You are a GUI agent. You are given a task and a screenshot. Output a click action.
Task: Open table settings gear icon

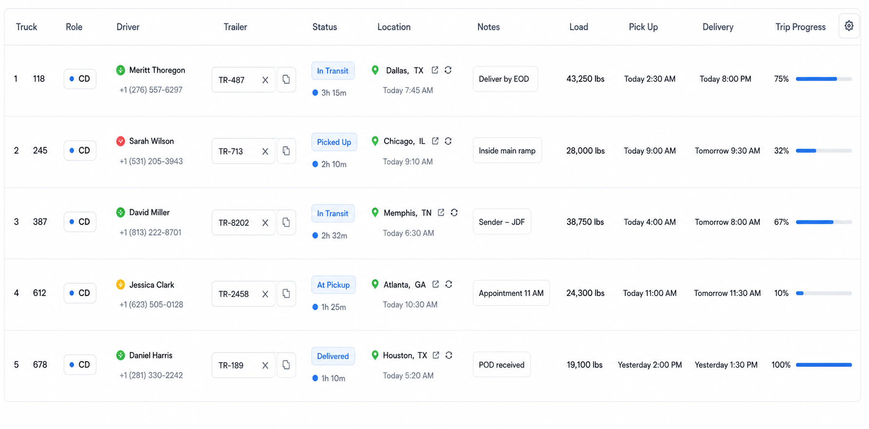click(849, 26)
